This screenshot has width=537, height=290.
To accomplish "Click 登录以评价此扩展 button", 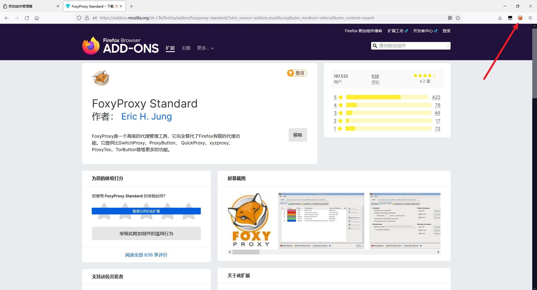I will pos(146,211).
